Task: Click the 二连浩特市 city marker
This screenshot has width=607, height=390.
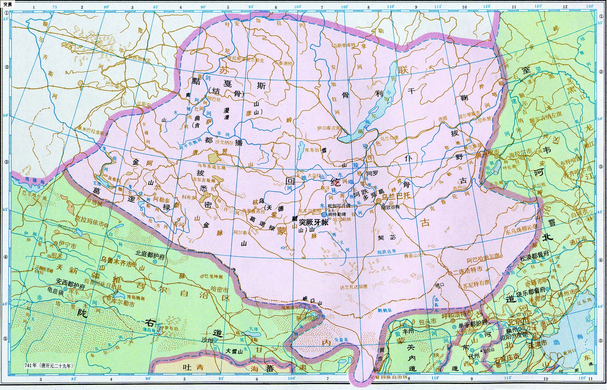Action: [450, 273]
